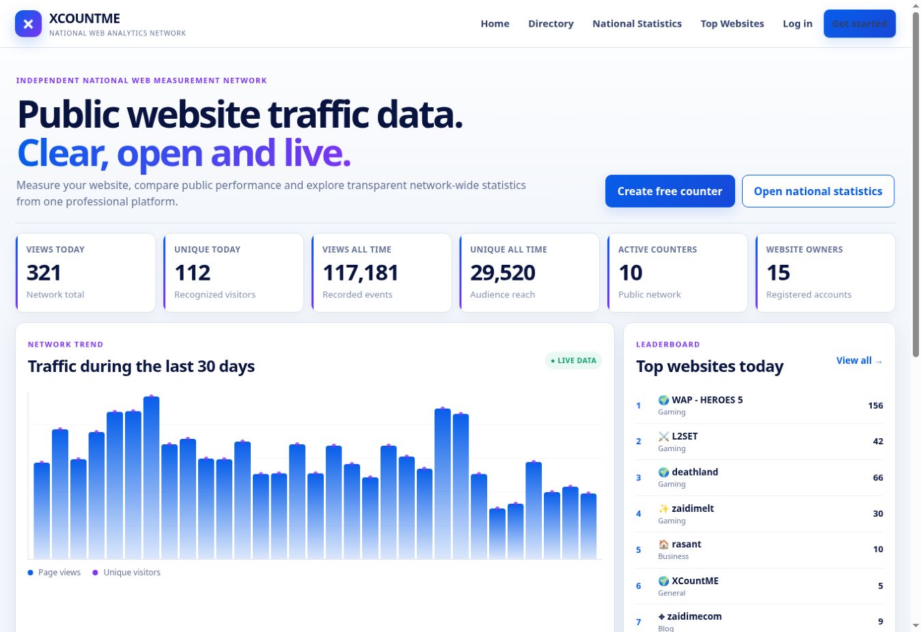Screen dimensions: 921x632
Task: Click the Views Today stat card
Action: (85, 273)
